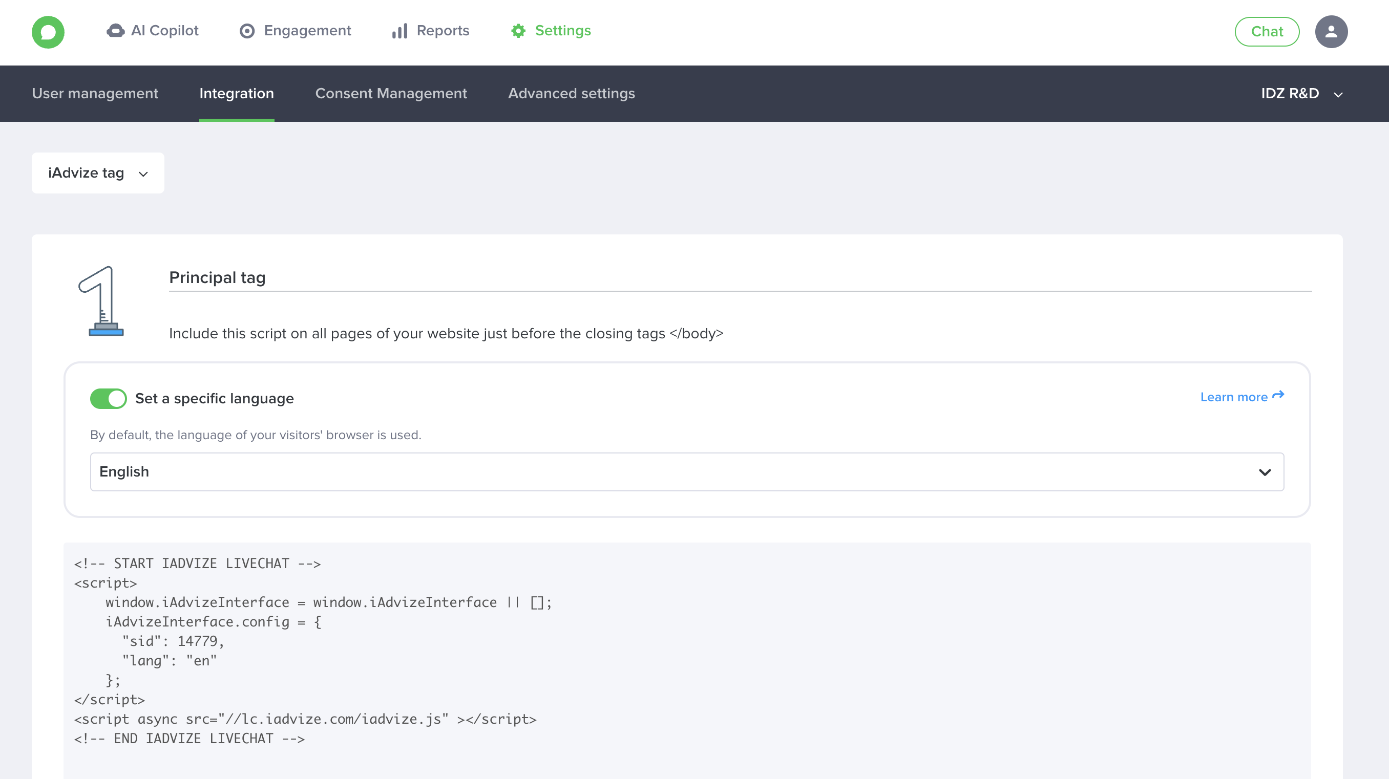Image resolution: width=1389 pixels, height=779 pixels.
Task: Click the "sid": 14779 code line
Action: coord(173,641)
